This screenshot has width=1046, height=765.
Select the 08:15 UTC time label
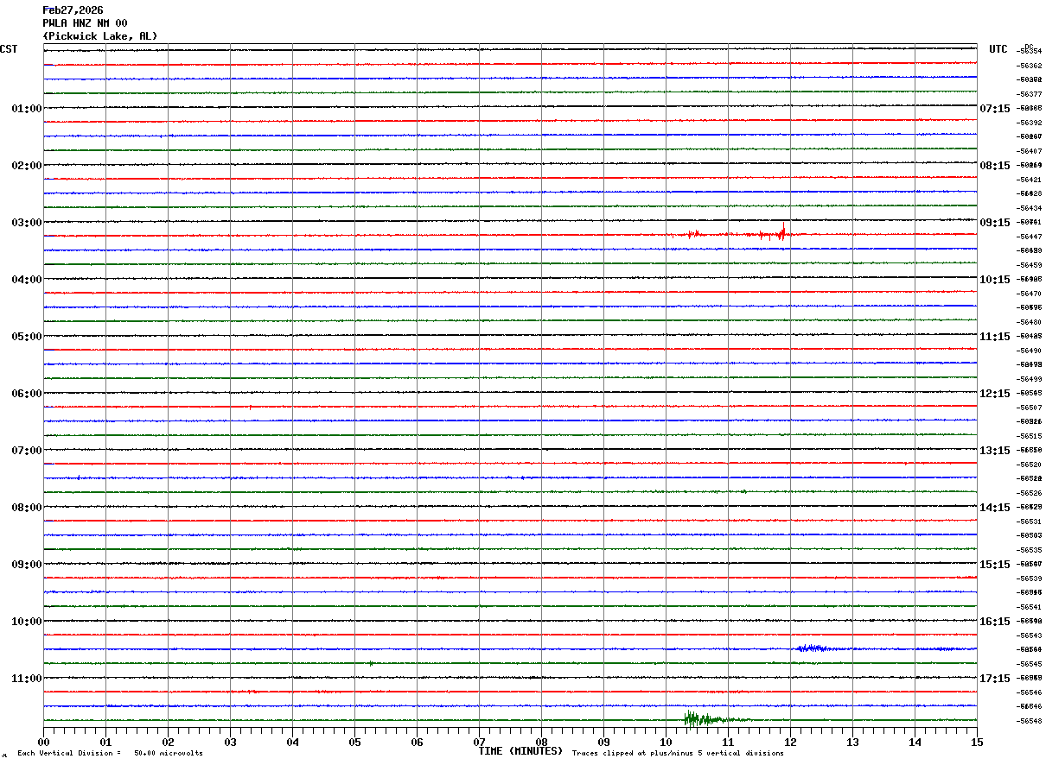pos(995,165)
